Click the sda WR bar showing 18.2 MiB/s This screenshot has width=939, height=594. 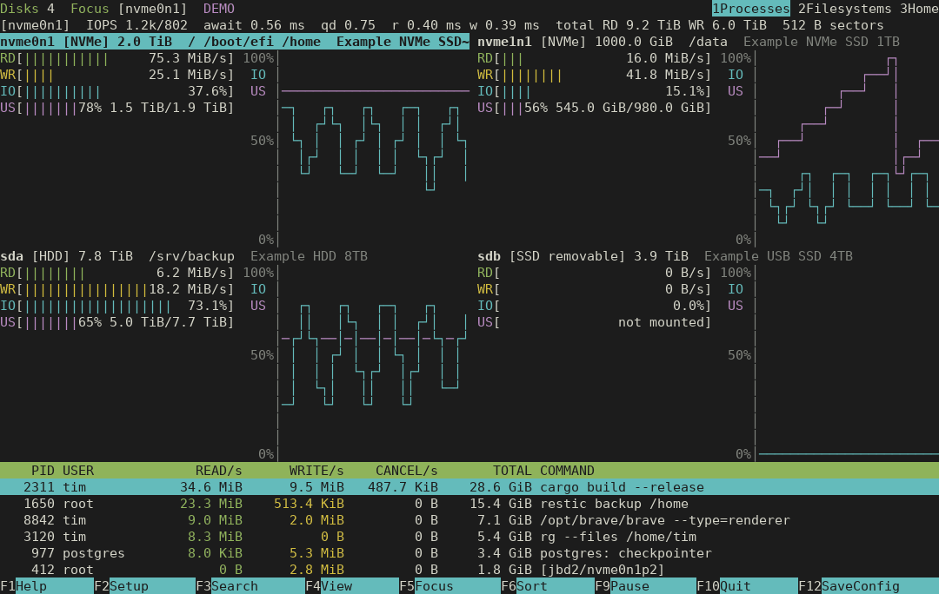tap(117, 289)
